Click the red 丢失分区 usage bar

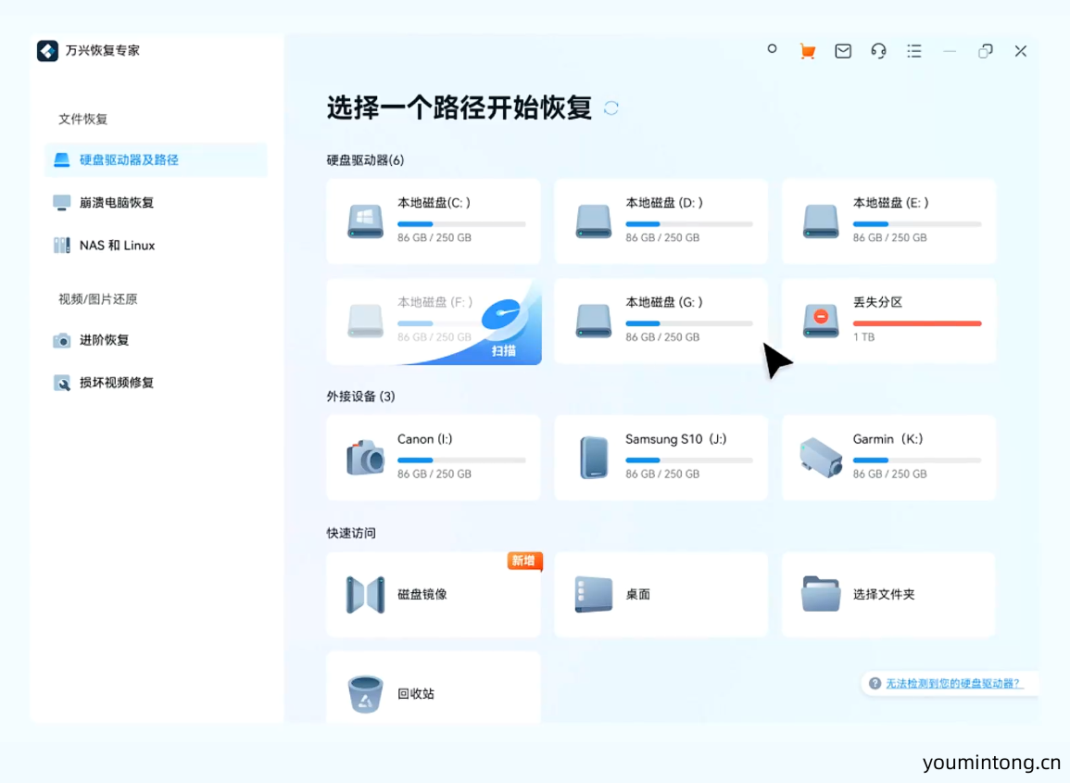coord(916,323)
